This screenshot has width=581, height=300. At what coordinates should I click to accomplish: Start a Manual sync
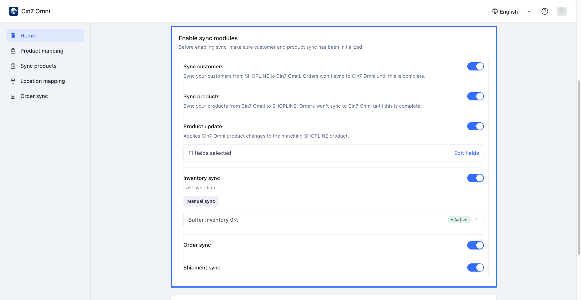(x=201, y=201)
